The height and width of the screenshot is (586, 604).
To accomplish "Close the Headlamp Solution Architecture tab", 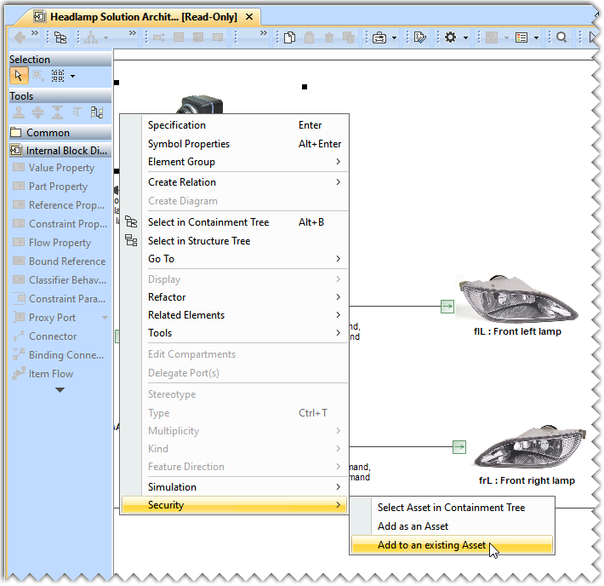I will click(248, 17).
